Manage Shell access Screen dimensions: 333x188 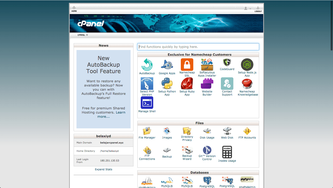[147, 104]
